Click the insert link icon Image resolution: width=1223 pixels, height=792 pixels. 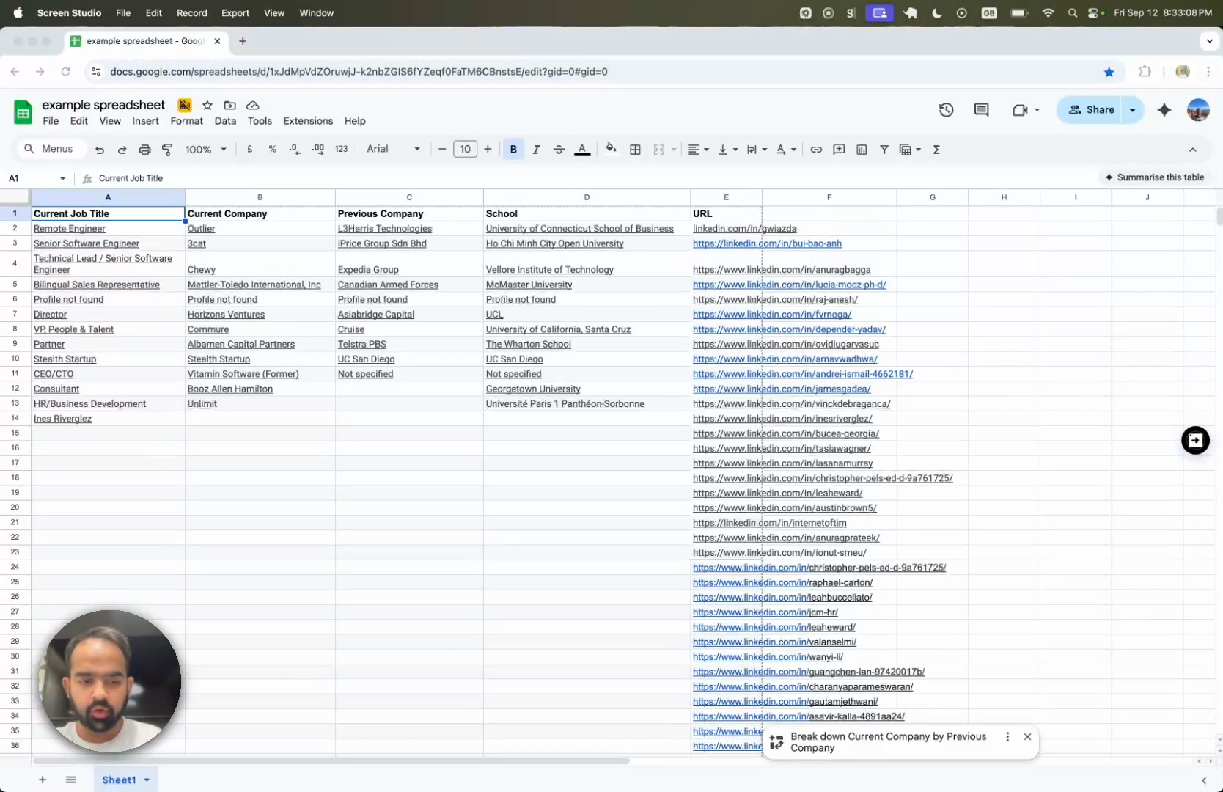[816, 150]
